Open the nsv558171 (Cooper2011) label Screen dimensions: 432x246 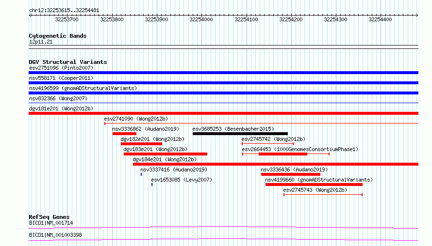tap(61, 78)
